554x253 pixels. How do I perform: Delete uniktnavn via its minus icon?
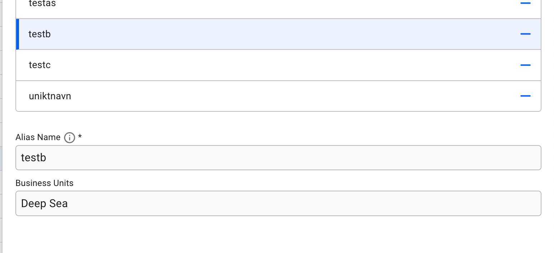(x=525, y=96)
